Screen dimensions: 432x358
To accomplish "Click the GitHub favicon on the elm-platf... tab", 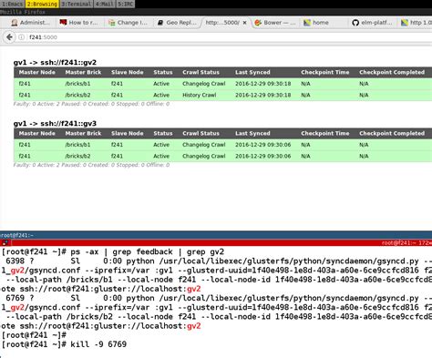I will click(355, 23).
